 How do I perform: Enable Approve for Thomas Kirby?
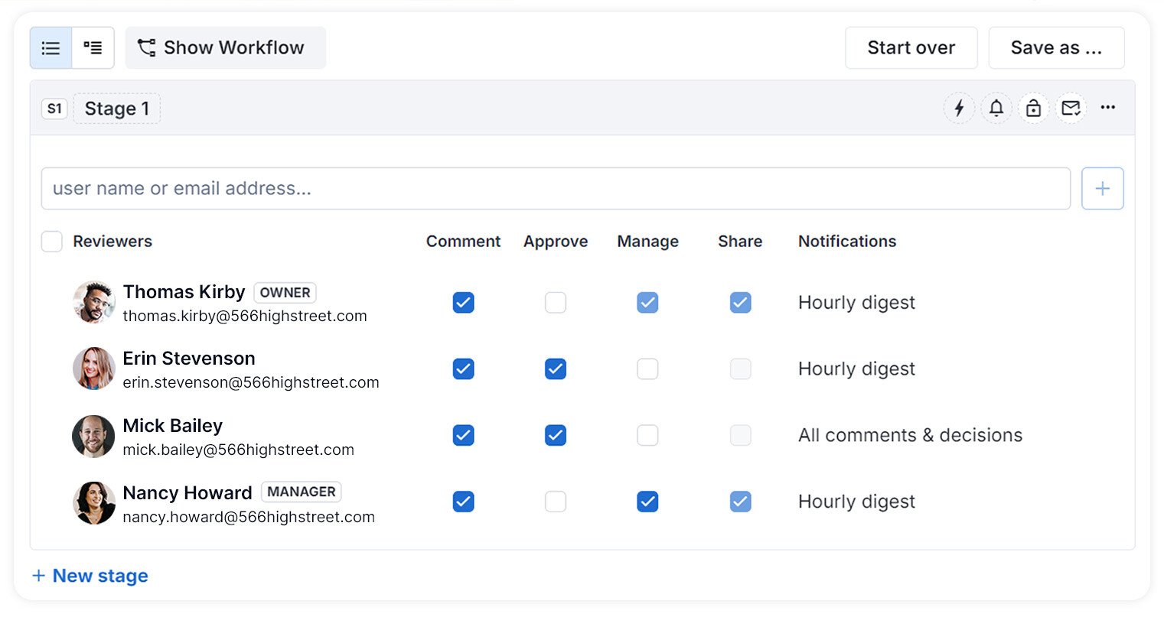pos(556,303)
